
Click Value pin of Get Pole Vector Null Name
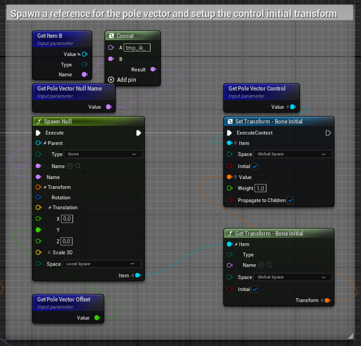[x=109, y=107]
